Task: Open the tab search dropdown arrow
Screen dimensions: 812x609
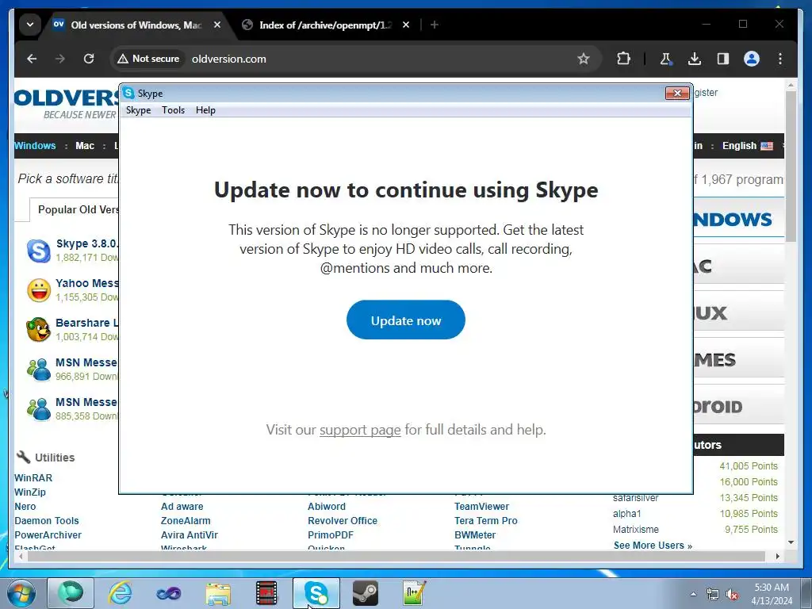Action: tap(30, 25)
